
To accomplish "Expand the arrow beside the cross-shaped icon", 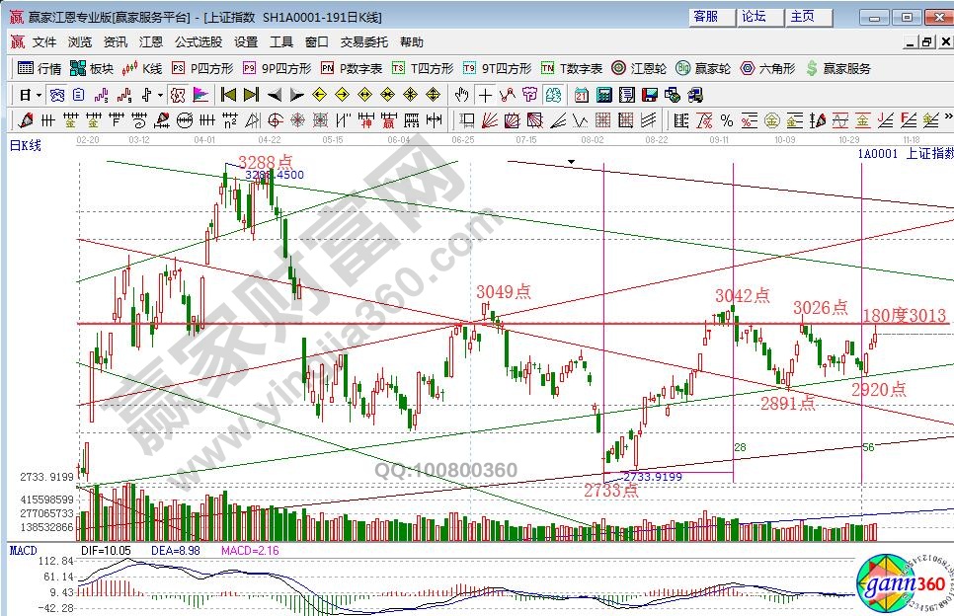I will pyautogui.click(x=160, y=95).
